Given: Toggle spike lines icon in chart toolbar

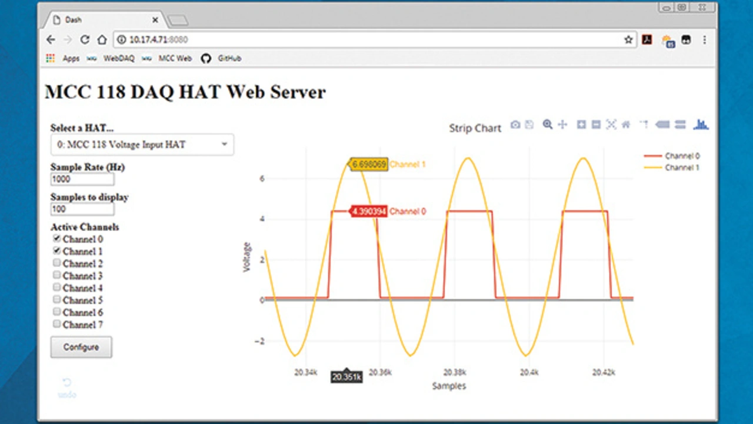Looking at the screenshot, I should pyautogui.click(x=644, y=125).
